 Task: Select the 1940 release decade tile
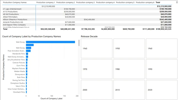97,48
